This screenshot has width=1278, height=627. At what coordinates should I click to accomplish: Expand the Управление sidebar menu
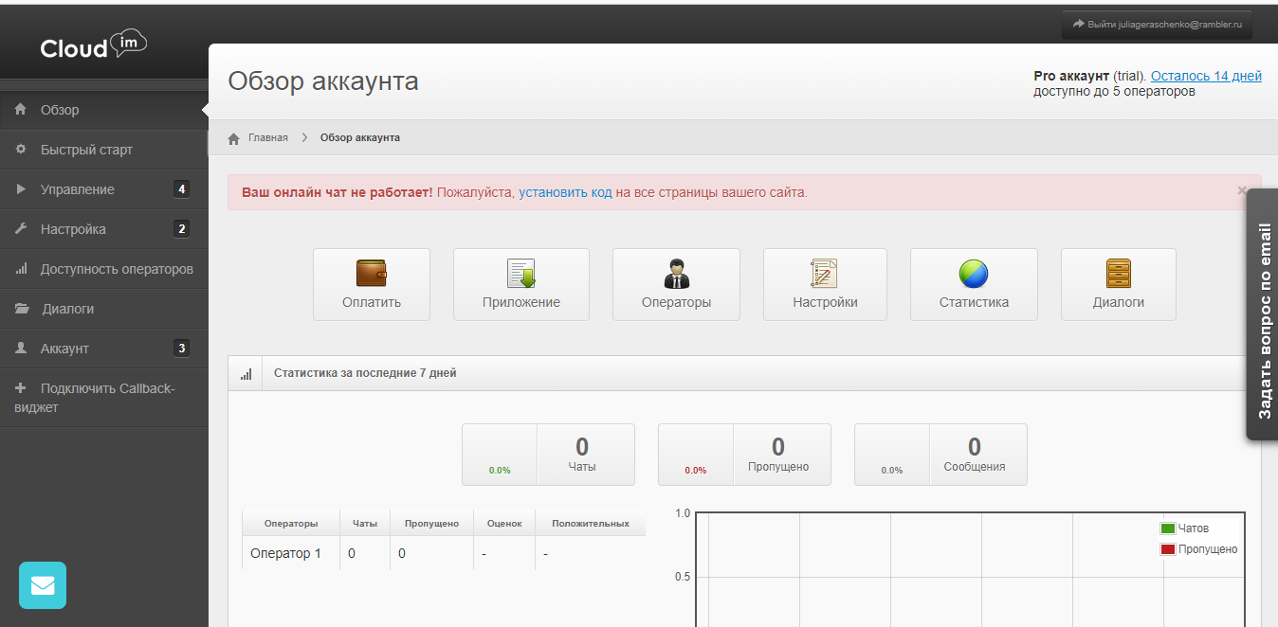click(104, 189)
